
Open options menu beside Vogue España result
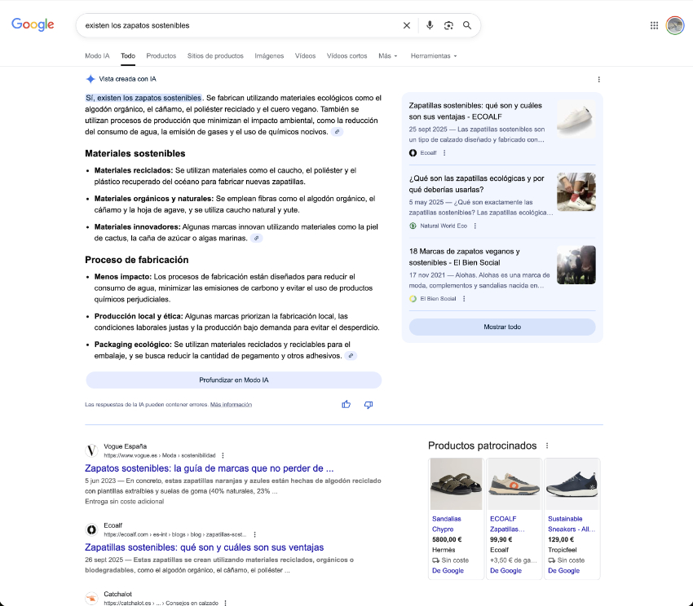(223, 455)
